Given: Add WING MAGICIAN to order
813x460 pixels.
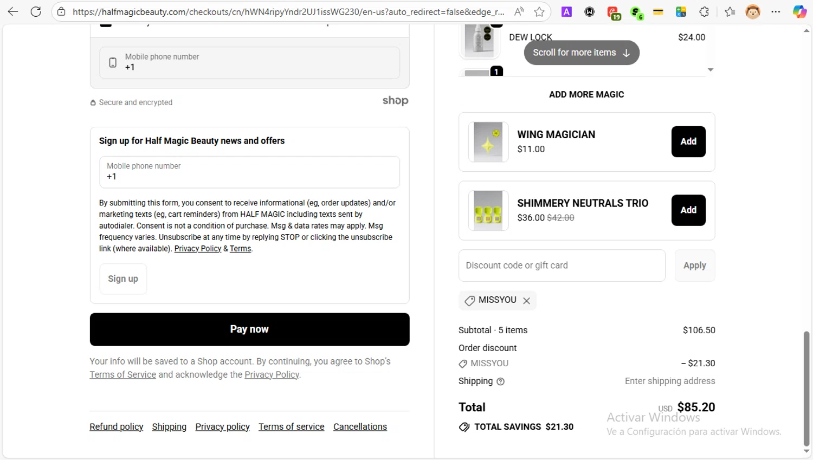Looking at the screenshot, I should click(x=688, y=141).
